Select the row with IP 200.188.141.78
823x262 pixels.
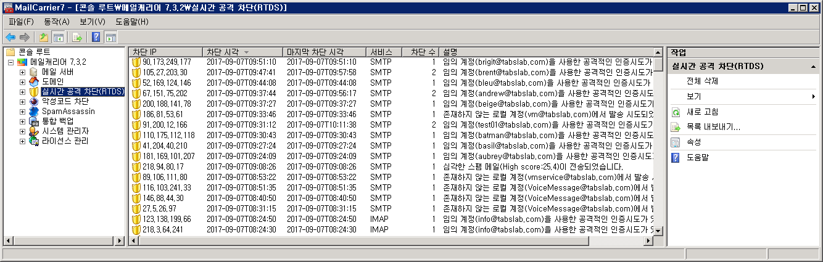391,104
